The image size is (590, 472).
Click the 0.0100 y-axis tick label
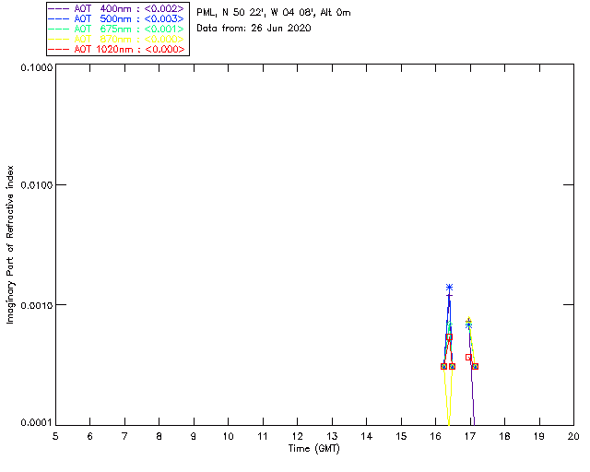36,185
